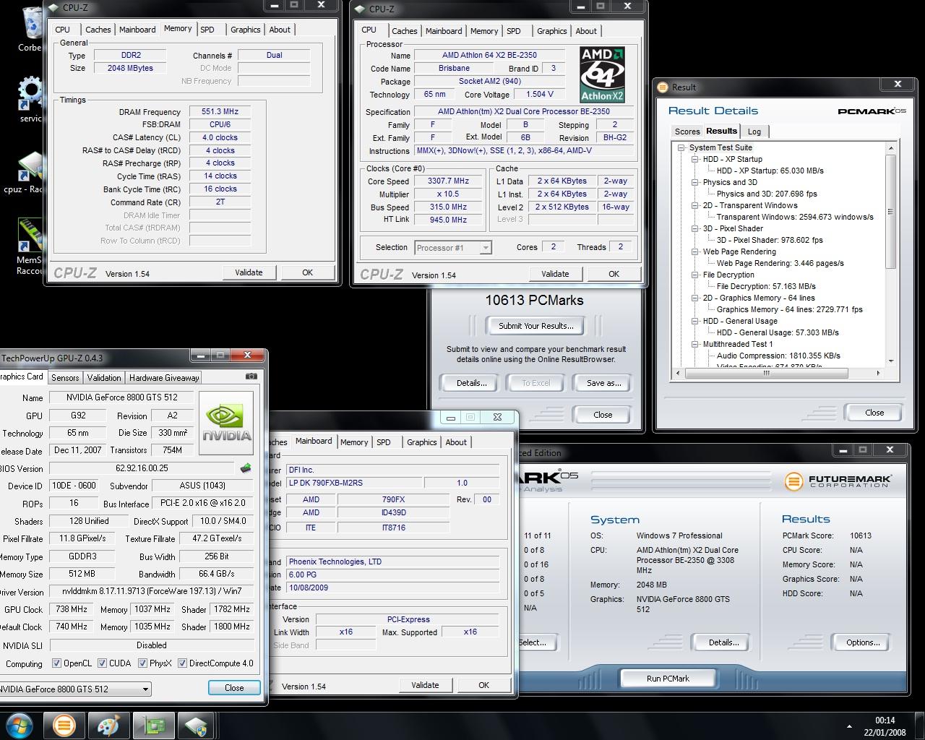Open Caches tab in Memory CPU-Z window
The width and height of the screenshot is (925, 740).
(98, 30)
